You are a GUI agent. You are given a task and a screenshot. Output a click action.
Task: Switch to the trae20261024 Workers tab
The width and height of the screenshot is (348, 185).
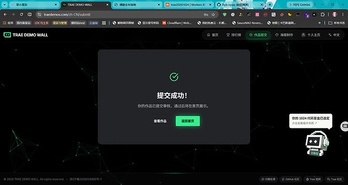coord(189,5)
